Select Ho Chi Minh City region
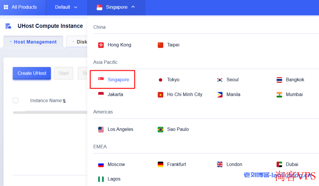 (x=184, y=95)
